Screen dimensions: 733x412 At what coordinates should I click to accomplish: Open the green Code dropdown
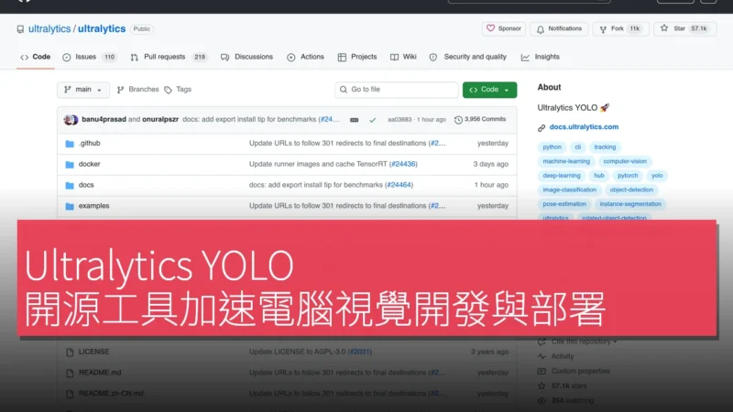(489, 90)
